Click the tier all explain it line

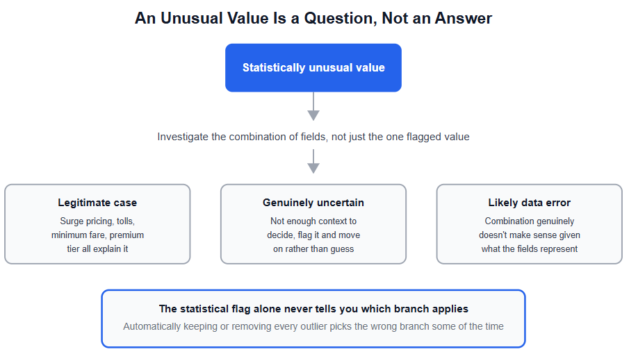click(97, 249)
